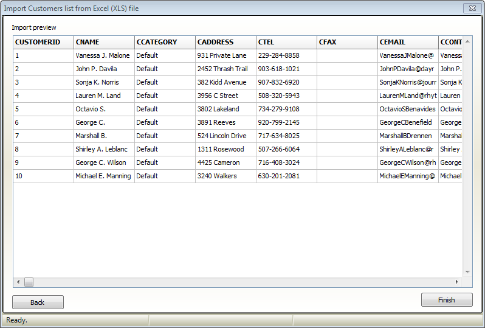Click the Back button
The image size is (485, 328).
[38, 302]
